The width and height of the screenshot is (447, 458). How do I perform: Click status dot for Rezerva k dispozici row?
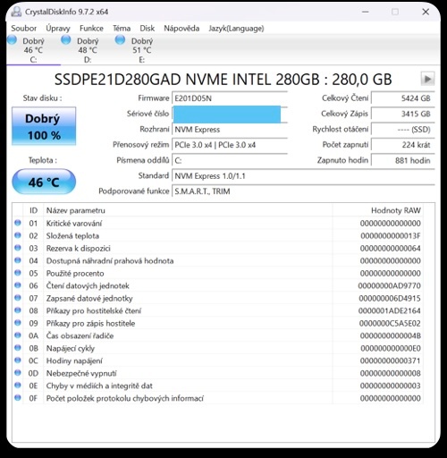18,248
